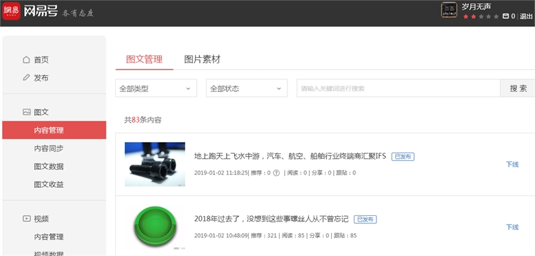Screen dimensions: 535x256
Task: Click the 共83条内容 count text
Action: click(x=142, y=120)
